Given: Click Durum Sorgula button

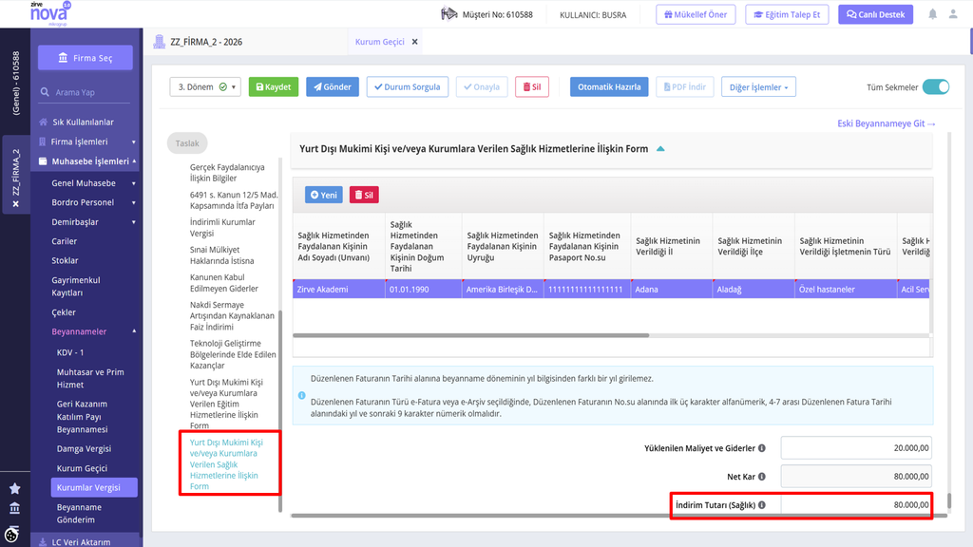Looking at the screenshot, I should (x=408, y=86).
